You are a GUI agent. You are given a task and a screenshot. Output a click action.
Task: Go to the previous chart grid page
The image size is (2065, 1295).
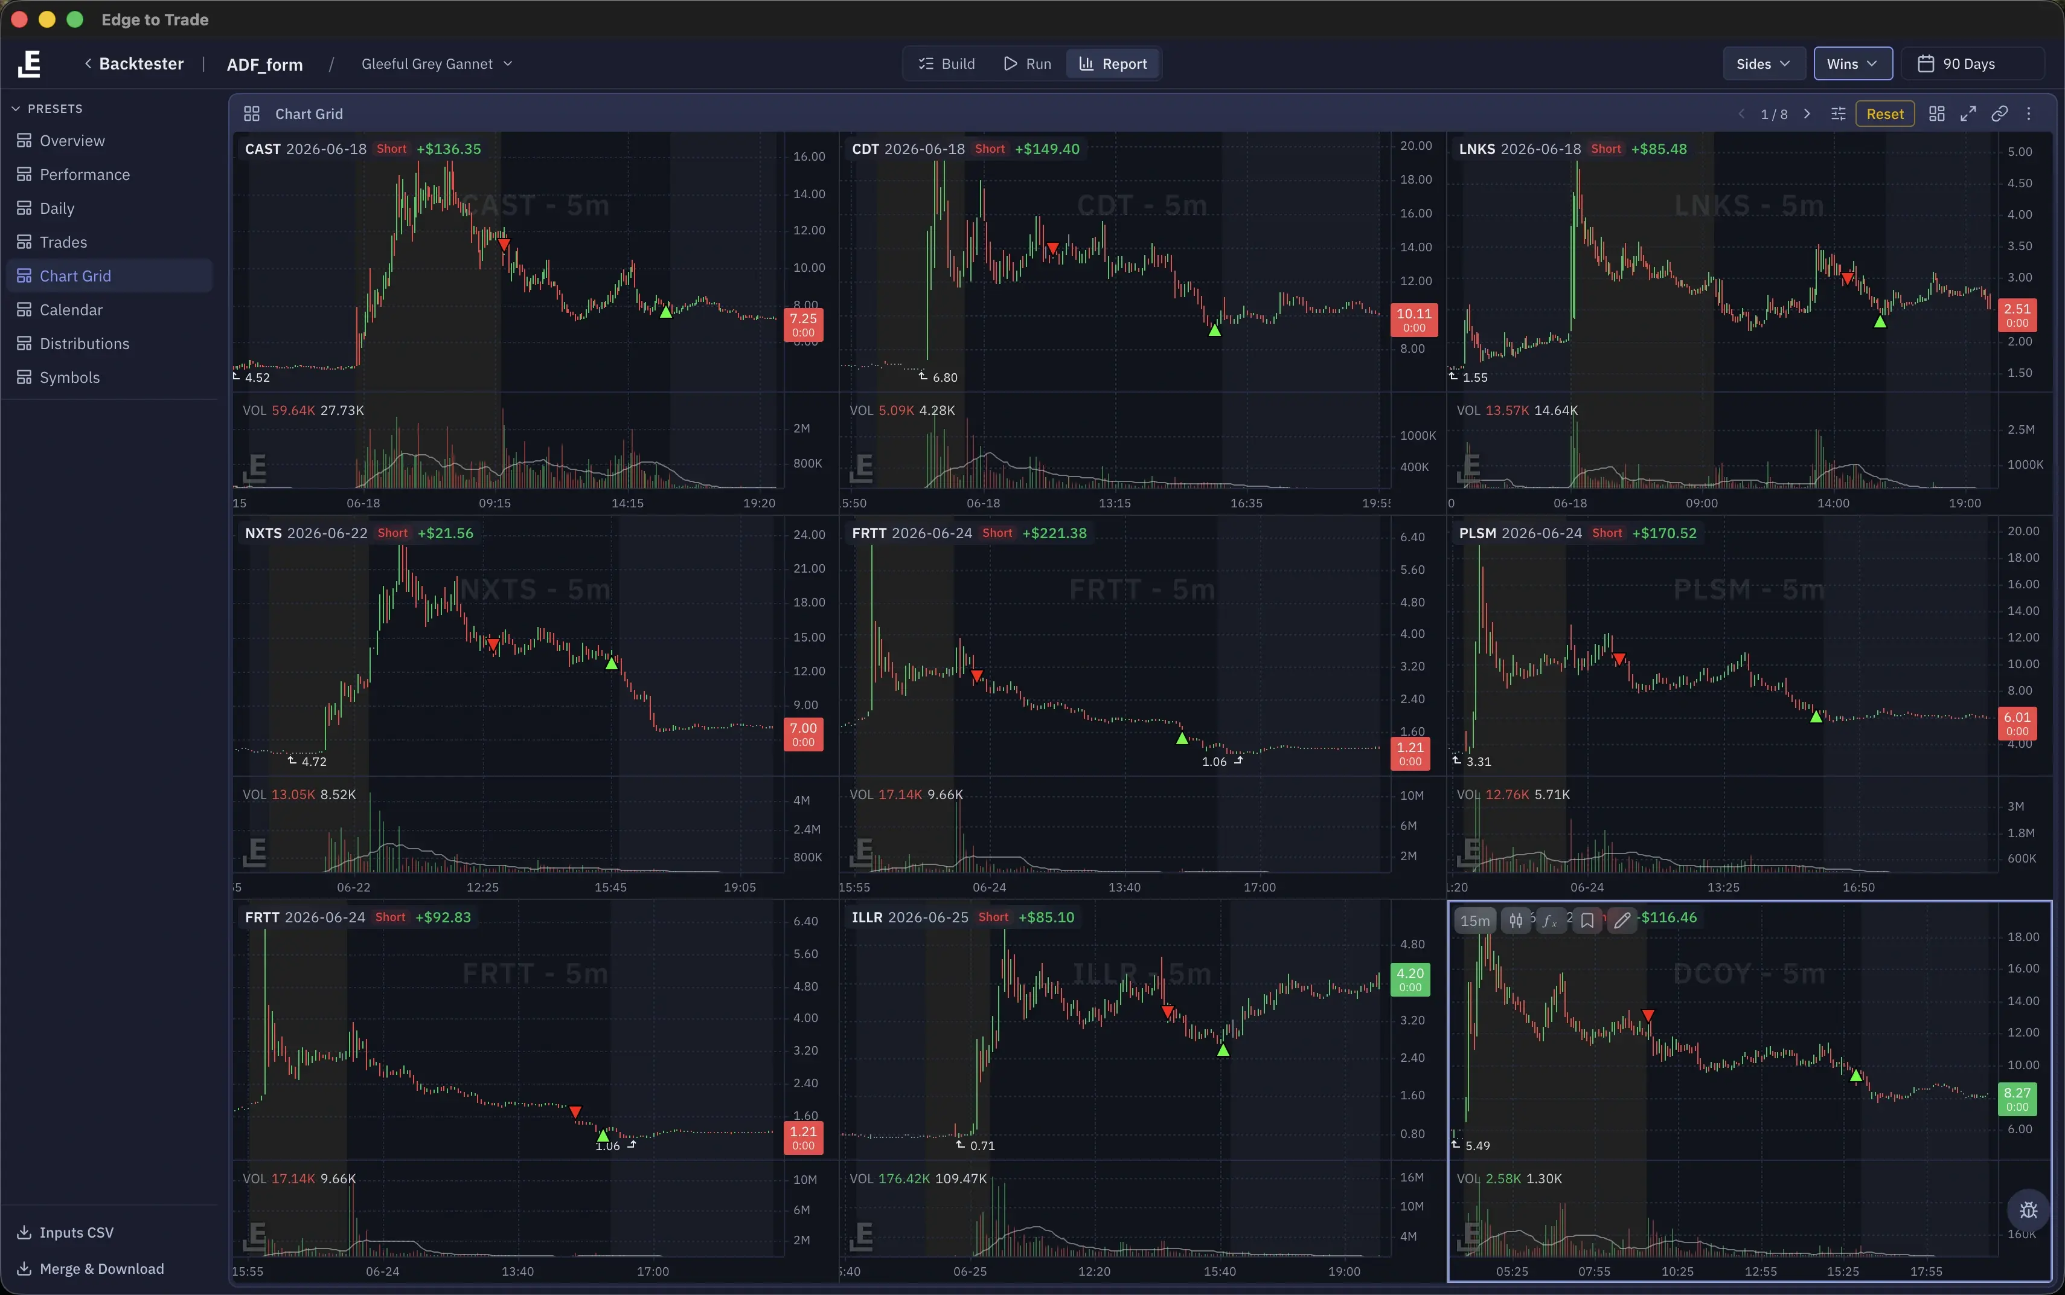[1741, 114]
